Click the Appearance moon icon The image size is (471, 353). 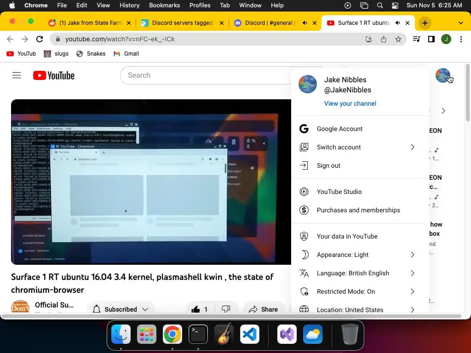[x=304, y=255]
